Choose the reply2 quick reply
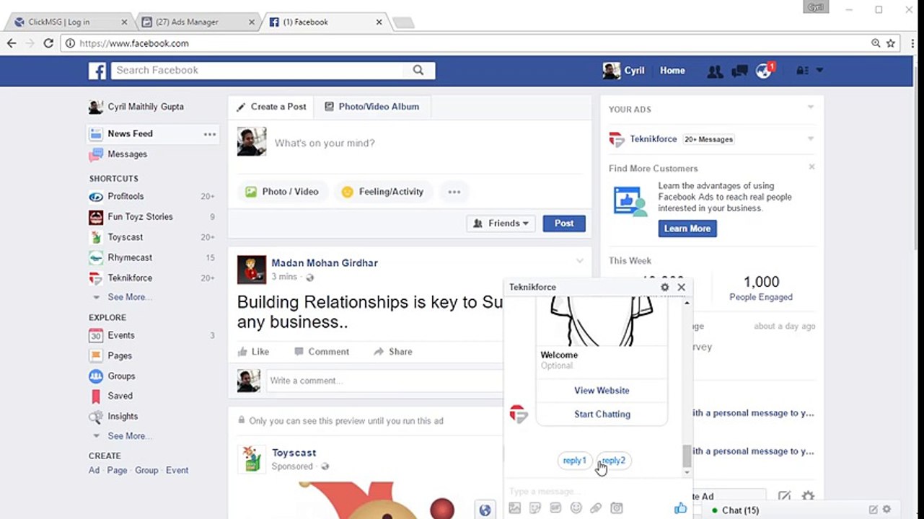This screenshot has height=519, width=924. click(614, 461)
